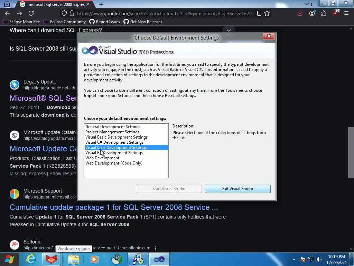Open Windows Explorer folder on taskbar
The image size is (354, 266).
point(73,259)
